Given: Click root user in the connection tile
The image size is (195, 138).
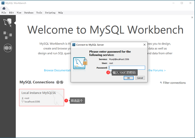Looking at the screenshot, I should 27,98.
